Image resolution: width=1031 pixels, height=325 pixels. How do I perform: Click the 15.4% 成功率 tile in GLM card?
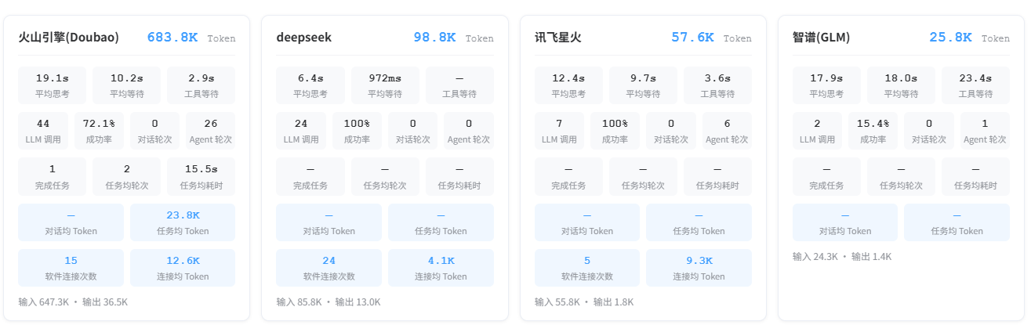pyautogui.click(x=873, y=131)
